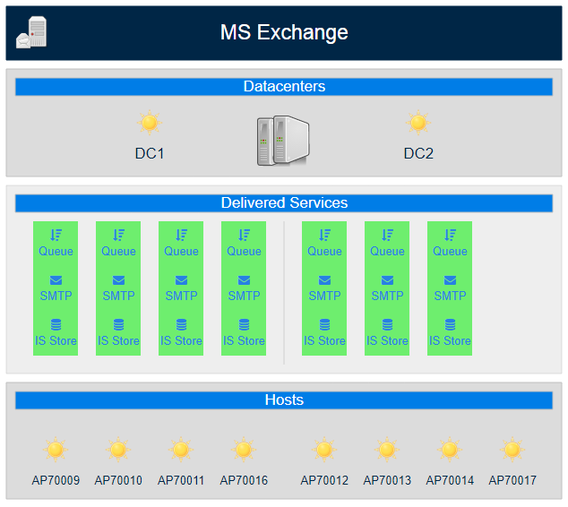Click the IS Store label in the third service column
Image resolution: width=568 pixels, height=507 pixels.
click(x=181, y=341)
